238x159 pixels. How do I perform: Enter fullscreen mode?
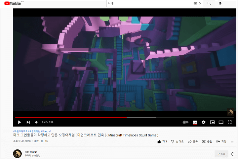[x=229, y=122]
